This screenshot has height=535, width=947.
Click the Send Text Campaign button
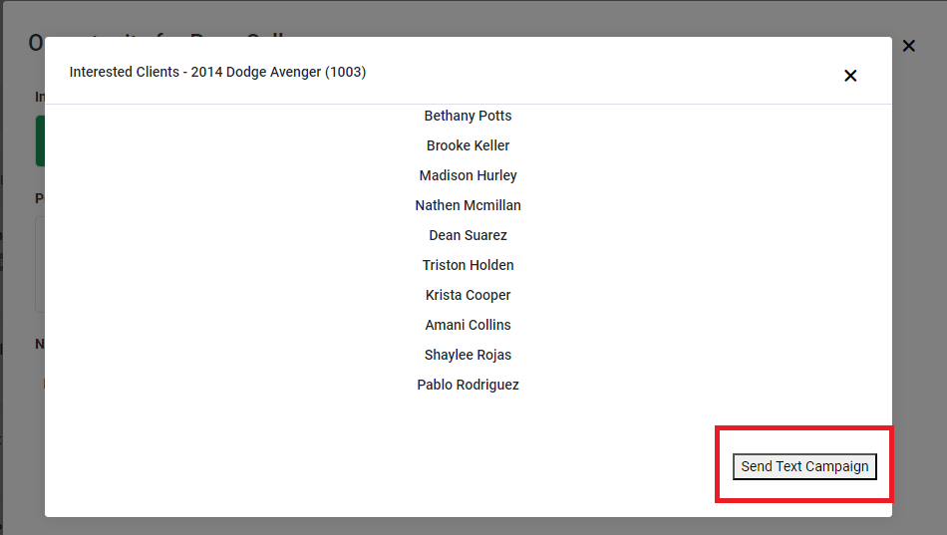804,467
